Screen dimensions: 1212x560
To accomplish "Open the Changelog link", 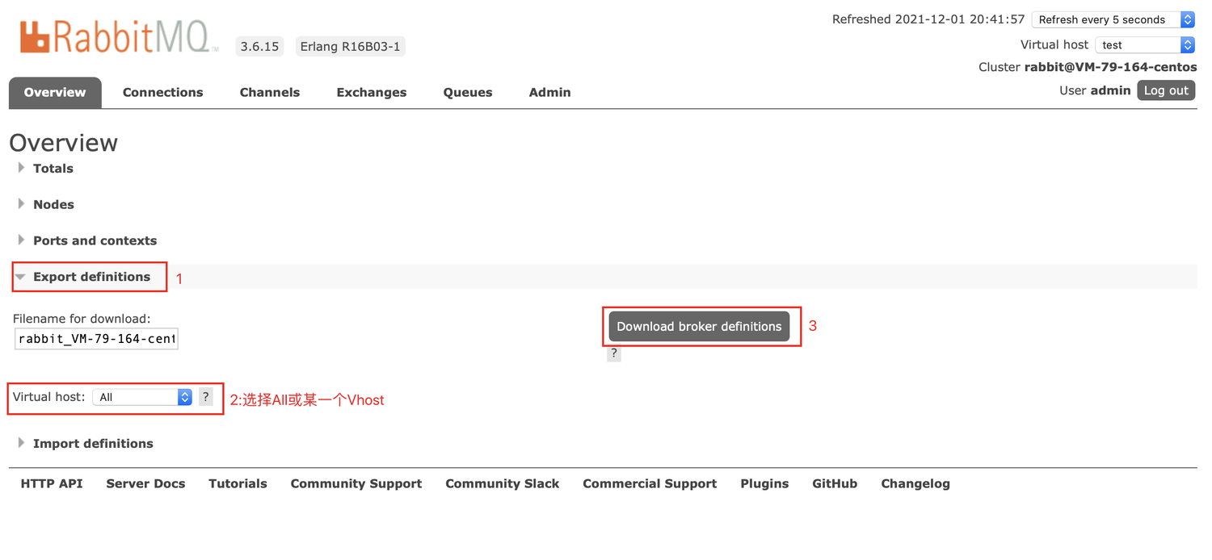I will click(x=915, y=484).
